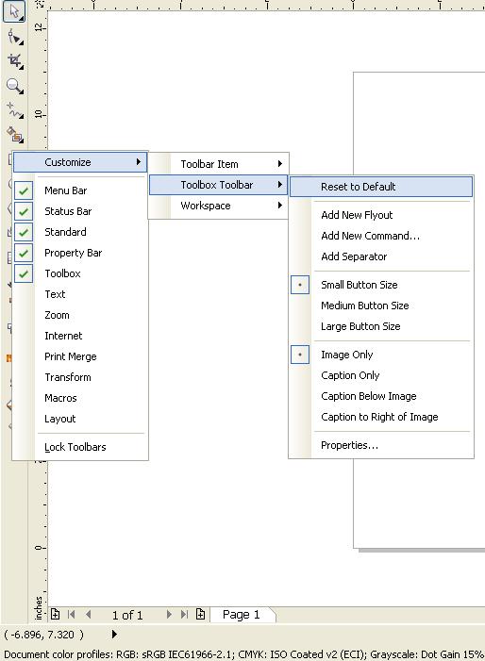Viewport: 485px width, 661px height.
Task: Select the Smart Fill tool
Action: point(15,135)
